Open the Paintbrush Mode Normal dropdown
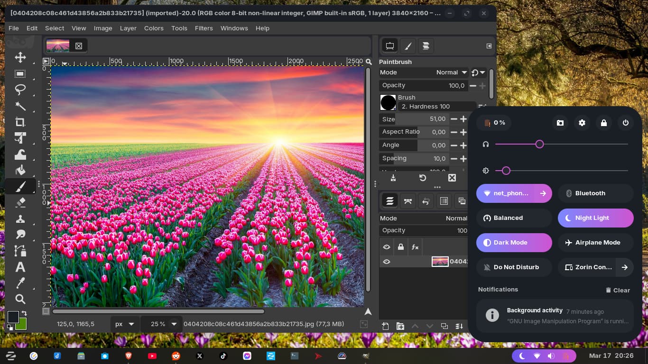Viewport: 648px width, 364px height. [x=452, y=73]
